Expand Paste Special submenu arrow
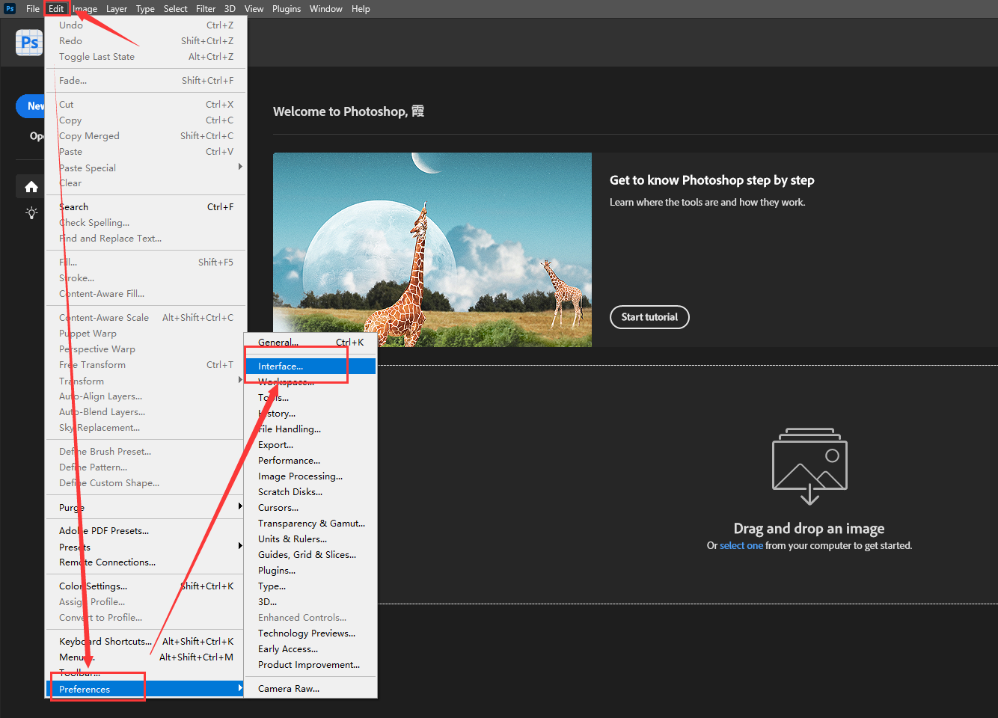Screen dimensions: 998x718 (x=240, y=167)
